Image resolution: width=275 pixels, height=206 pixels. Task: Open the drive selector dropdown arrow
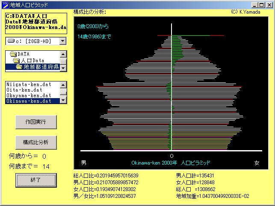point(63,41)
